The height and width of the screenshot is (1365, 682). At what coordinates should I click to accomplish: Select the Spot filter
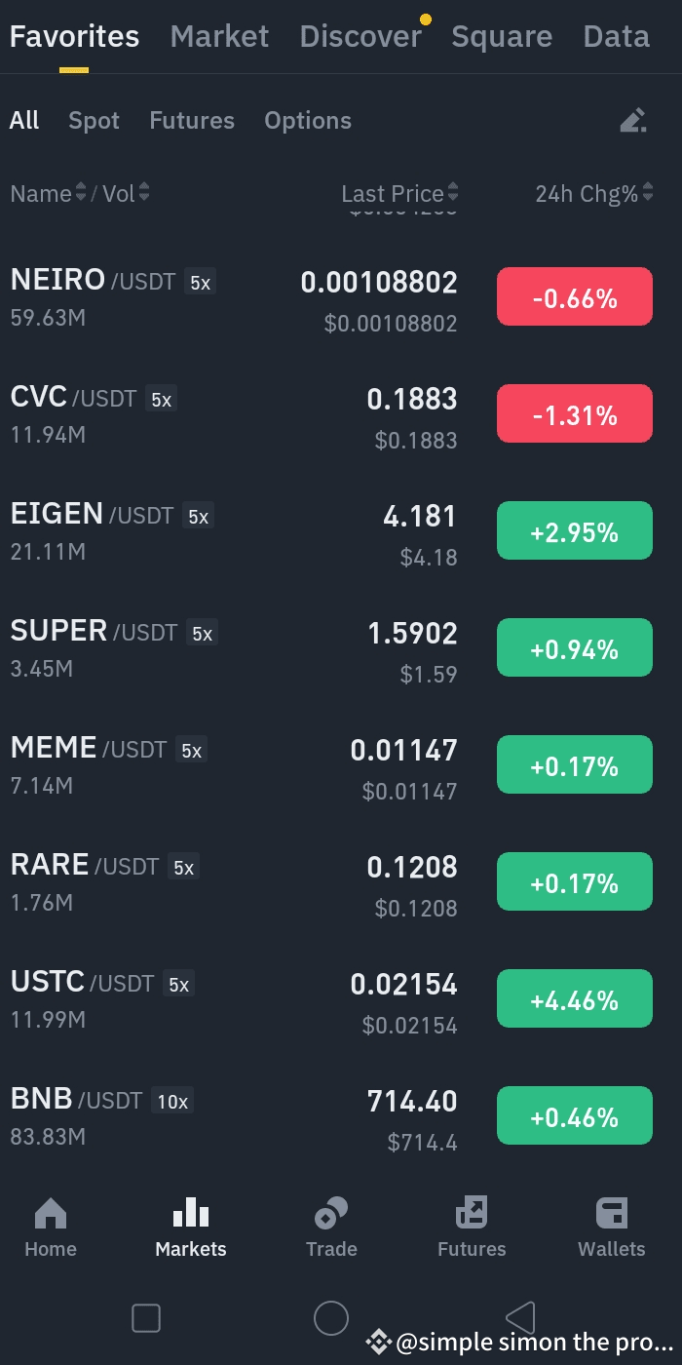[x=94, y=121]
